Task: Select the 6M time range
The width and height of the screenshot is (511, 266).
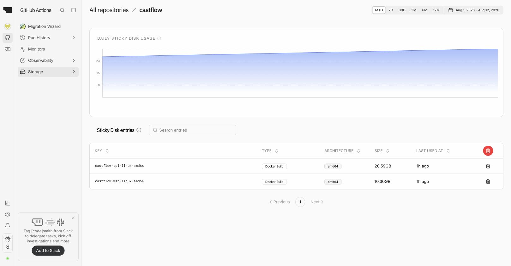Action: pos(425,10)
